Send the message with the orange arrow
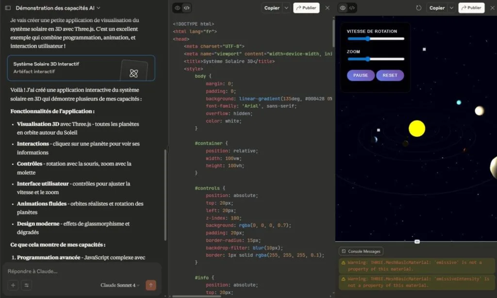 [151, 285]
